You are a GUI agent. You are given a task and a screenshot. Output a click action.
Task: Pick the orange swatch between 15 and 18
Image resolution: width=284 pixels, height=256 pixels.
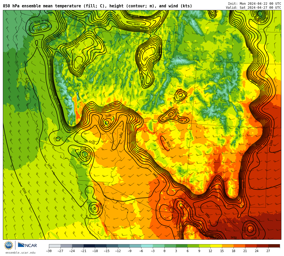[x=228, y=246]
